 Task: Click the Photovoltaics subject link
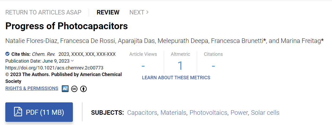click(209, 113)
